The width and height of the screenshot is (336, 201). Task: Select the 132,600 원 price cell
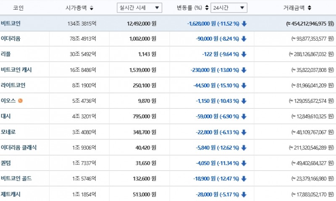pyautogui.click(x=144, y=178)
